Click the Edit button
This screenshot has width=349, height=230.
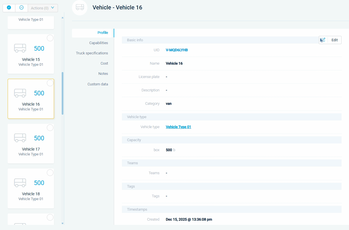335,40
